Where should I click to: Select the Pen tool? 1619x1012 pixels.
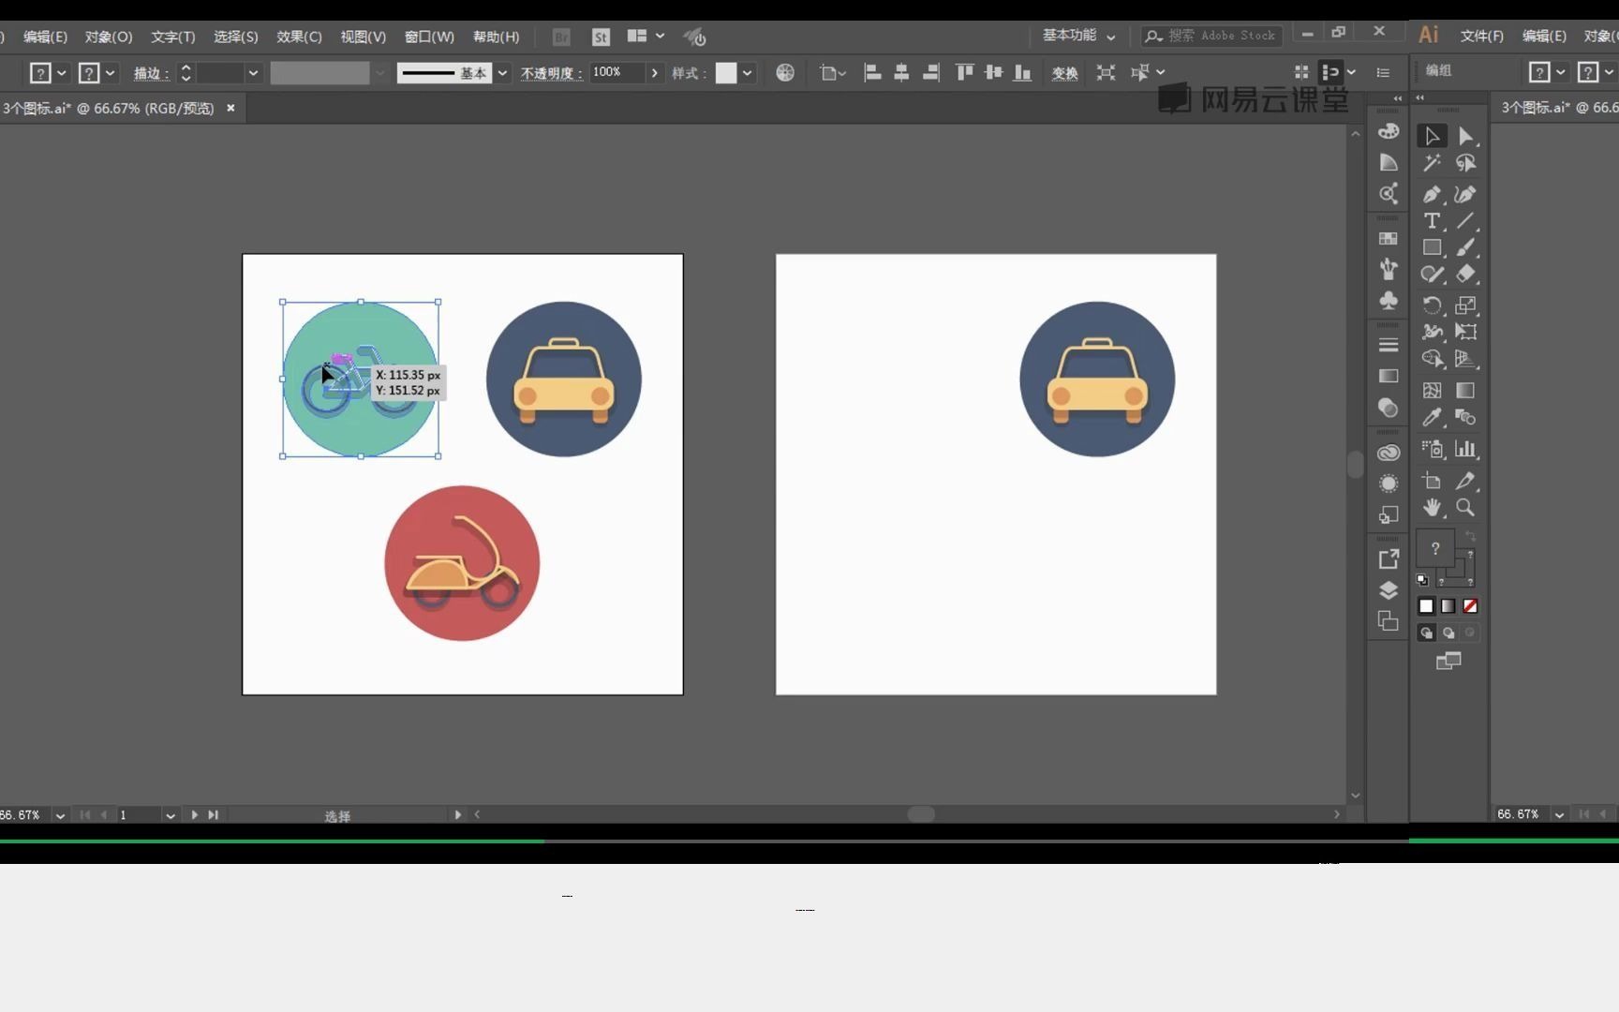[1432, 194]
